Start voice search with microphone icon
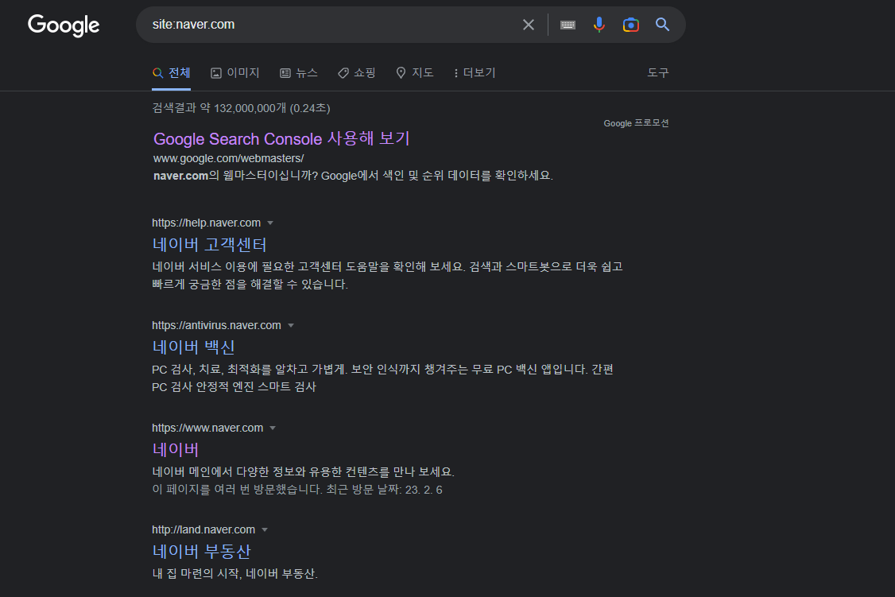This screenshot has height=597, width=895. (599, 25)
